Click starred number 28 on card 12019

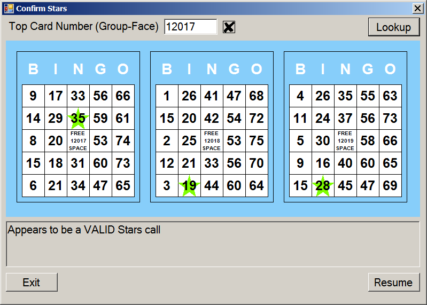click(x=323, y=185)
